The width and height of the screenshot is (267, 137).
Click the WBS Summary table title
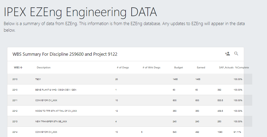65,54
